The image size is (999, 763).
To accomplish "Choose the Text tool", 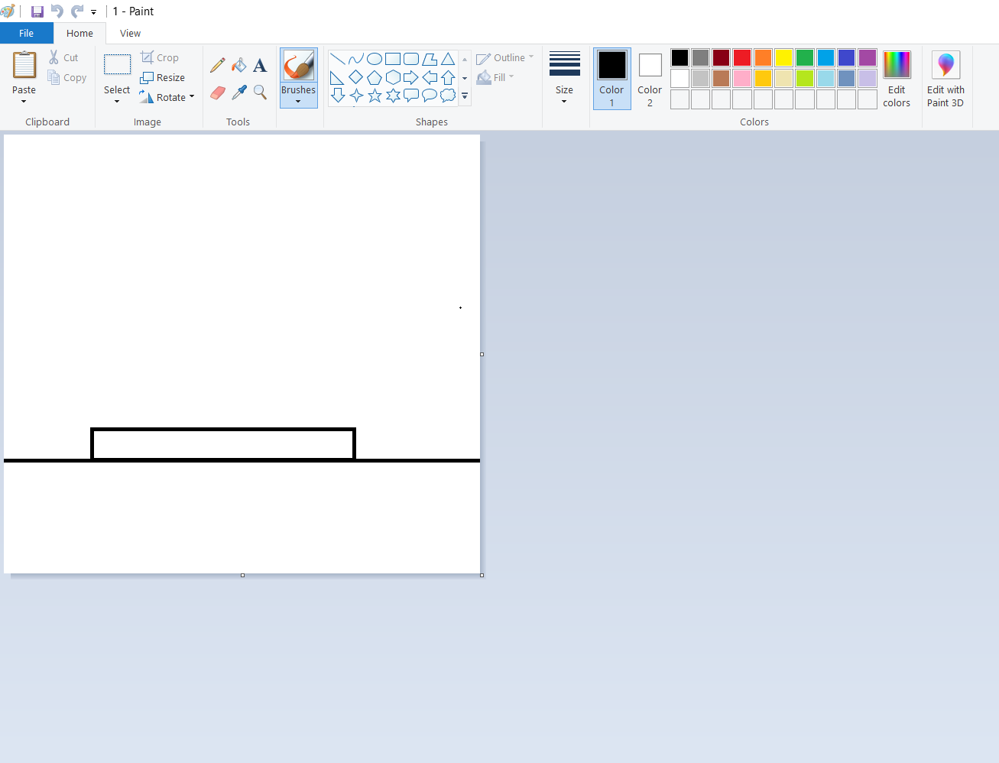I will click(260, 65).
